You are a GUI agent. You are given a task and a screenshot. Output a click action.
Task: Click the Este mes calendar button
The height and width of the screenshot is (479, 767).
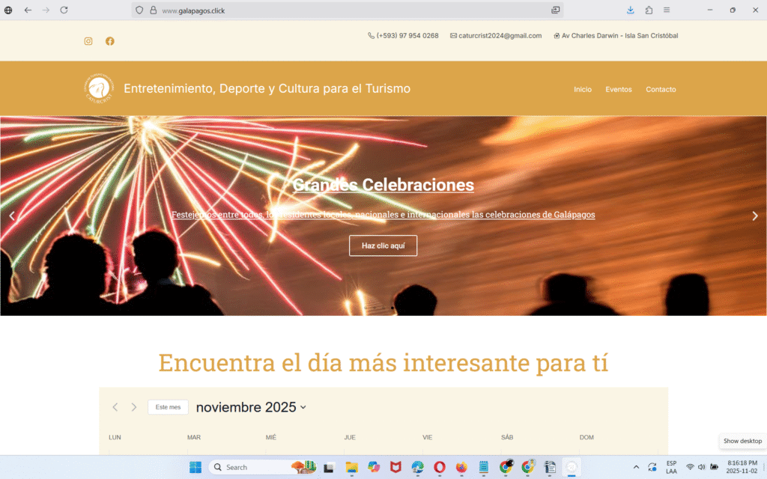point(168,407)
